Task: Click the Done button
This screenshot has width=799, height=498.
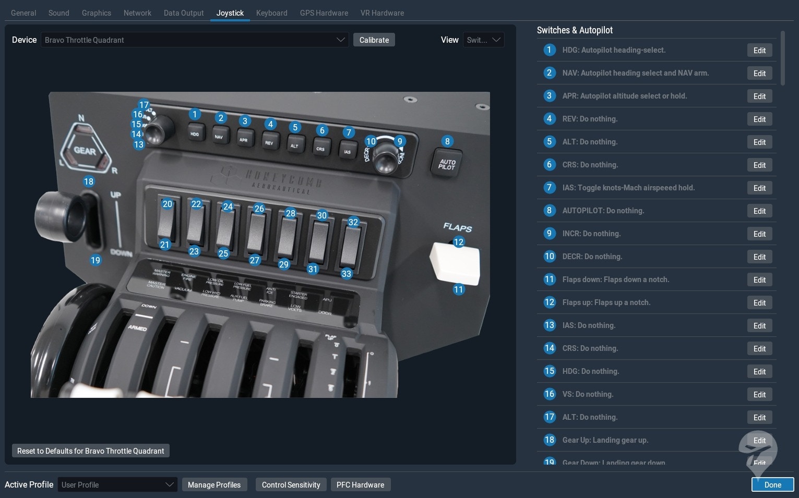Action: [773, 485]
